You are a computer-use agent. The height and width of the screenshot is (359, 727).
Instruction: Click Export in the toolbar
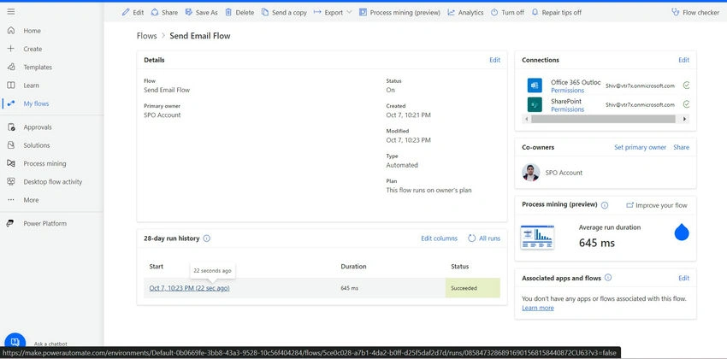pos(328,13)
